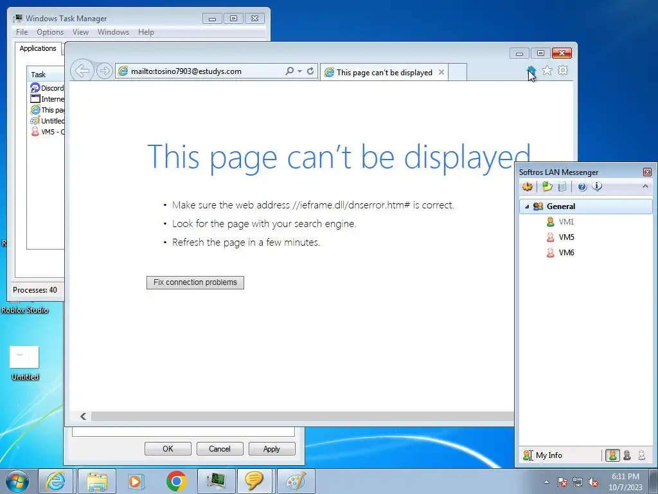Click the muted volume speaker tray icon
The width and height of the screenshot is (658, 494).
pyautogui.click(x=593, y=482)
